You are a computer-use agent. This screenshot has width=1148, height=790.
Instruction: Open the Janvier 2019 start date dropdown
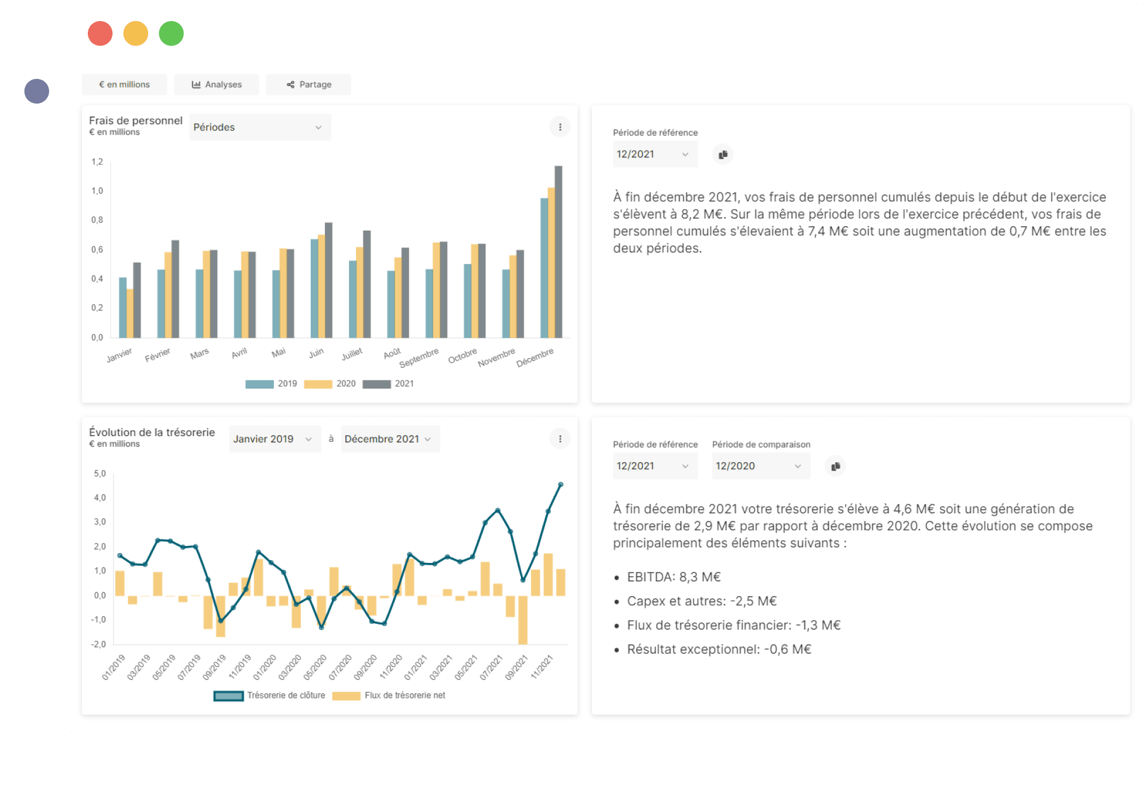coord(275,439)
